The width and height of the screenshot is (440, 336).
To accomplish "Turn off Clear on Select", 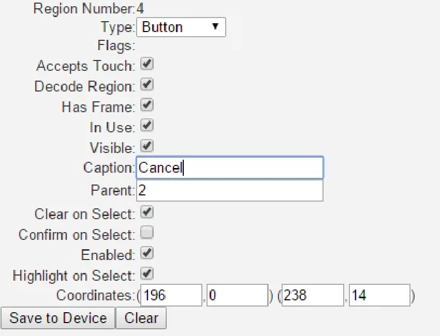I will 147,212.
